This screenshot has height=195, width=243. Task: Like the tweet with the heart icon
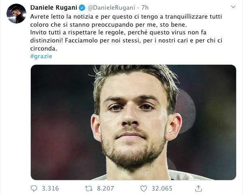[x=143, y=189]
